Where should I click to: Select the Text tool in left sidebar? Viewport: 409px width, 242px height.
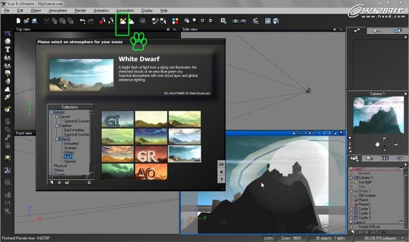(8, 49)
